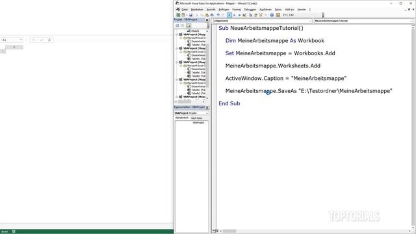Click the Reset (stop) toolbar icon
416x234 pixels.
[x=239, y=15]
